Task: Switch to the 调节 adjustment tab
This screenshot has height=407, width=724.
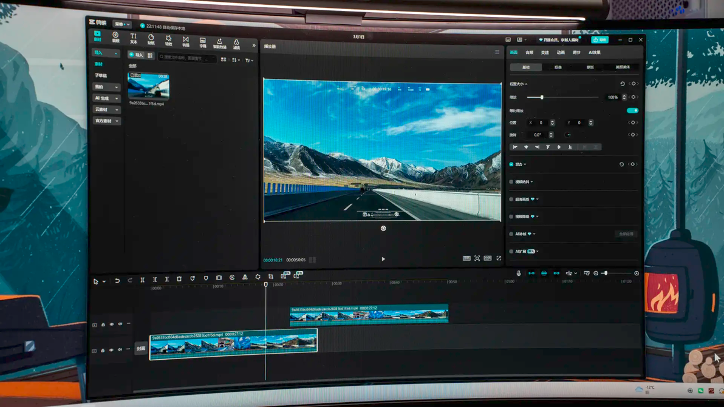Action: tap(576, 53)
